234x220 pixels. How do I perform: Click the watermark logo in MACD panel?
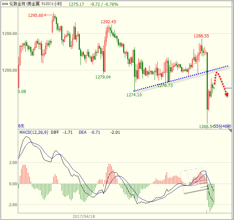[194, 181]
